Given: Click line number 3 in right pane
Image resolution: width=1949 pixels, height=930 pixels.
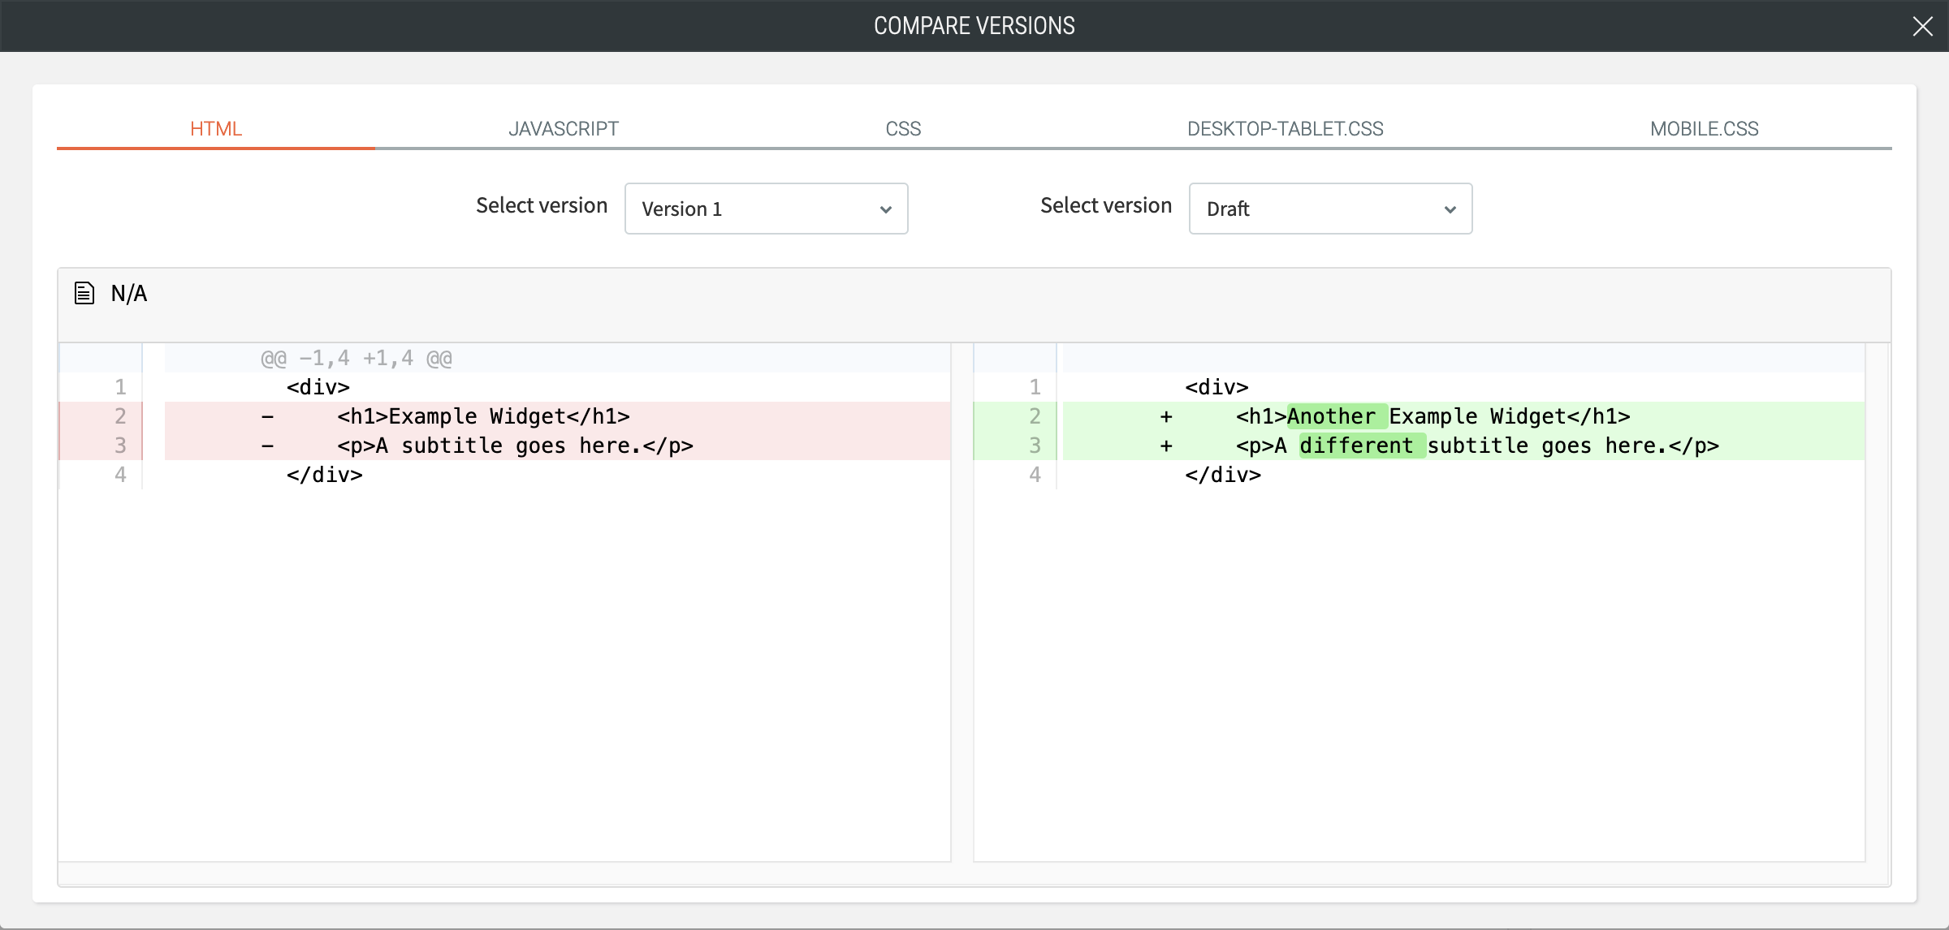Looking at the screenshot, I should tap(1035, 446).
